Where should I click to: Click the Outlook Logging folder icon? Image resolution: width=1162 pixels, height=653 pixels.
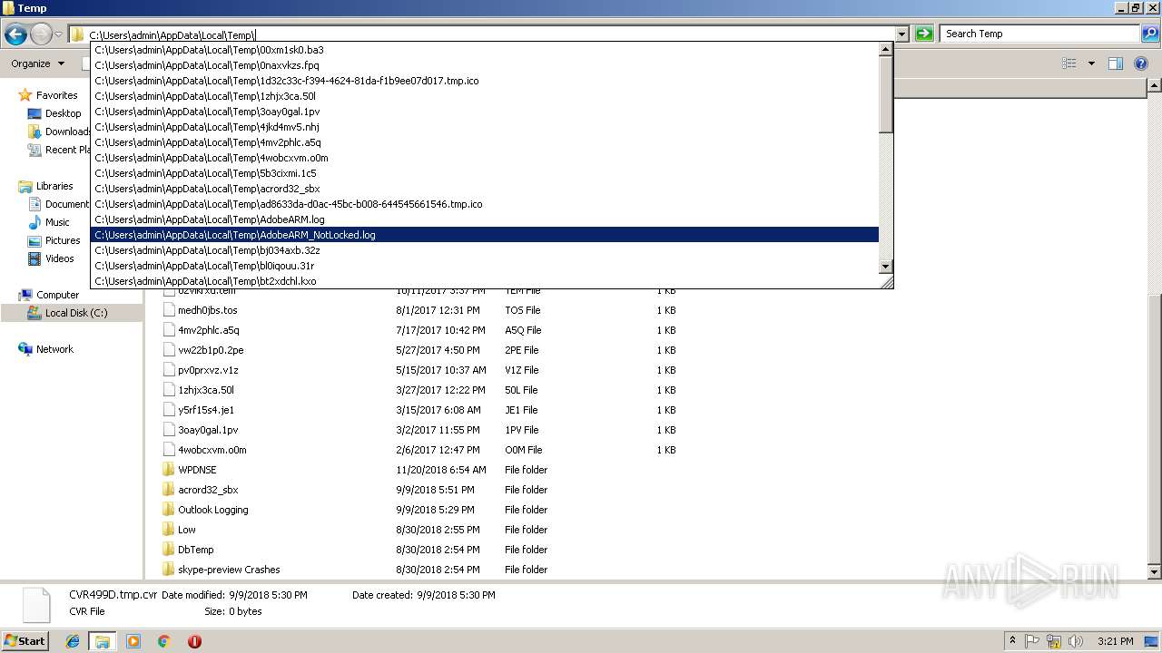pyautogui.click(x=168, y=510)
